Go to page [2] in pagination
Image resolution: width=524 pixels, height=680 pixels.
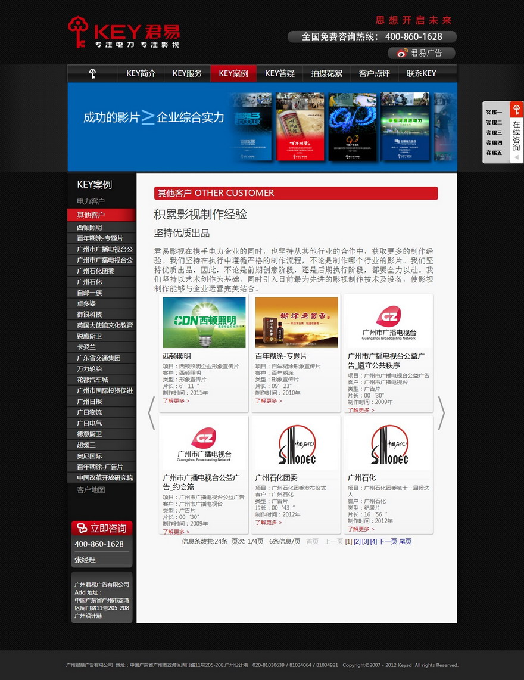pyautogui.click(x=357, y=541)
